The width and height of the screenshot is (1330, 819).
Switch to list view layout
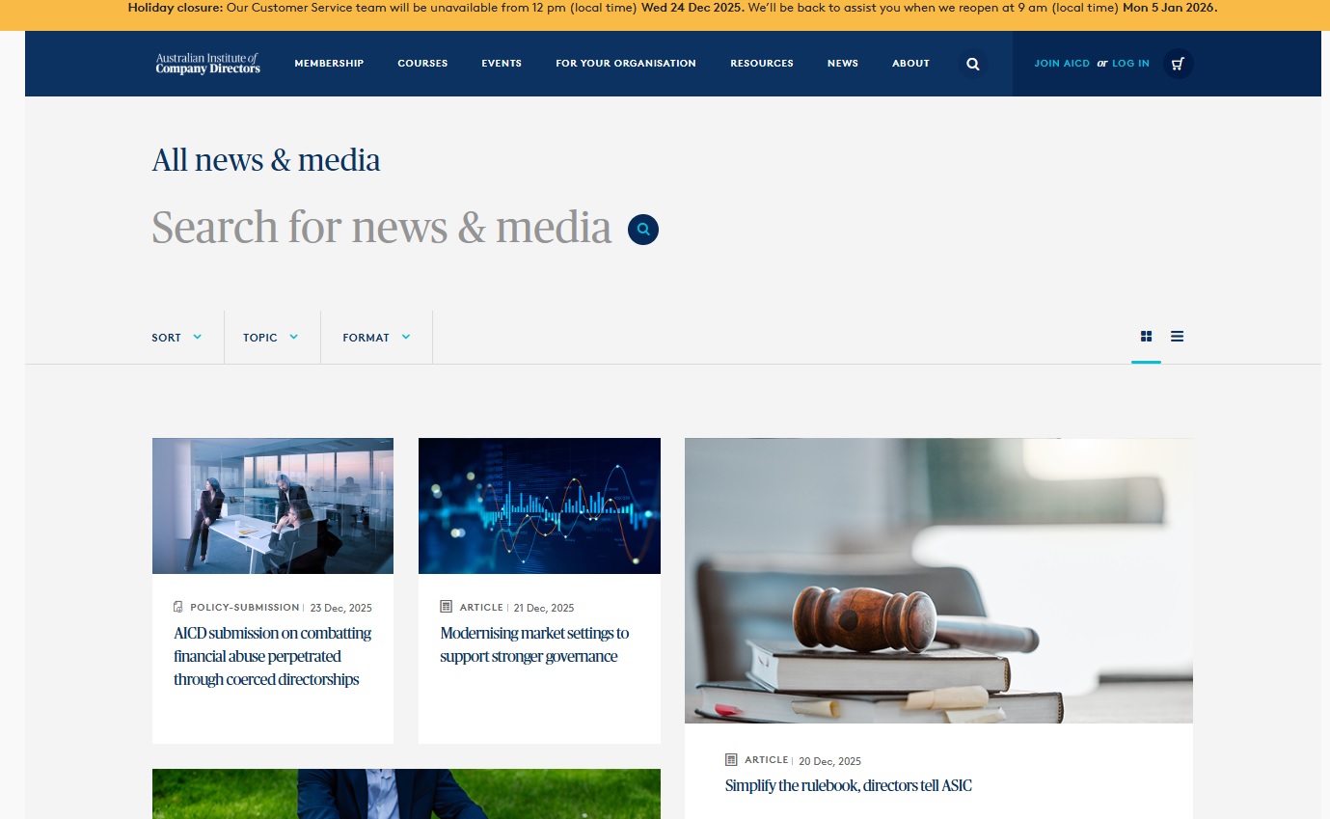(x=1177, y=337)
